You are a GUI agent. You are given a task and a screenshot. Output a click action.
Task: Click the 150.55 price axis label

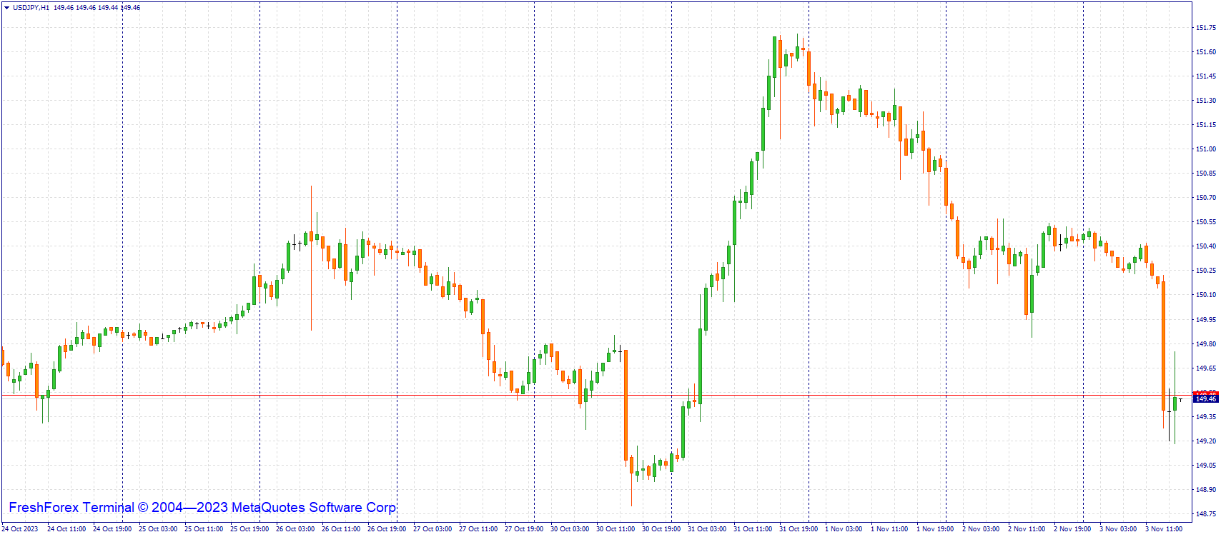tap(1206, 222)
